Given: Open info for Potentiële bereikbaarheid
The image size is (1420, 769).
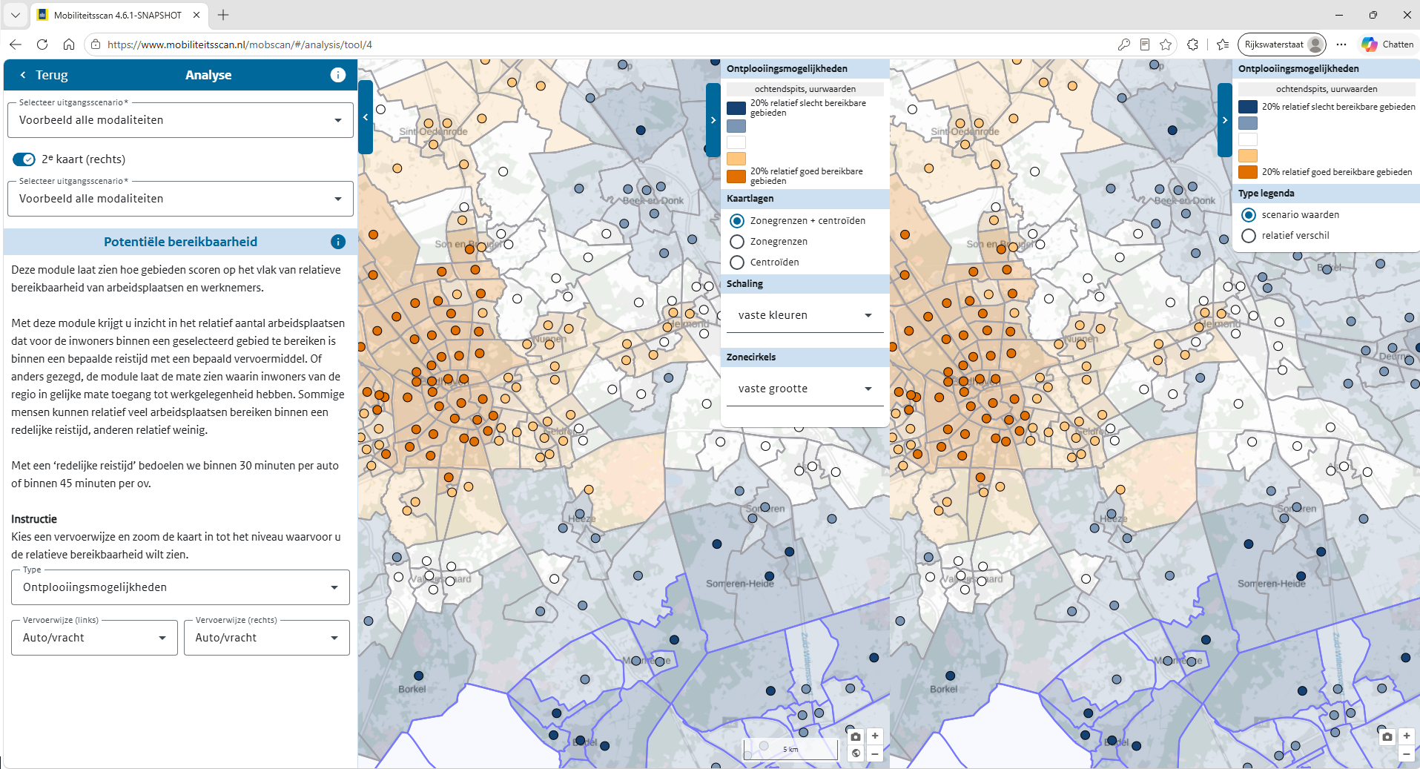Looking at the screenshot, I should pyautogui.click(x=337, y=242).
